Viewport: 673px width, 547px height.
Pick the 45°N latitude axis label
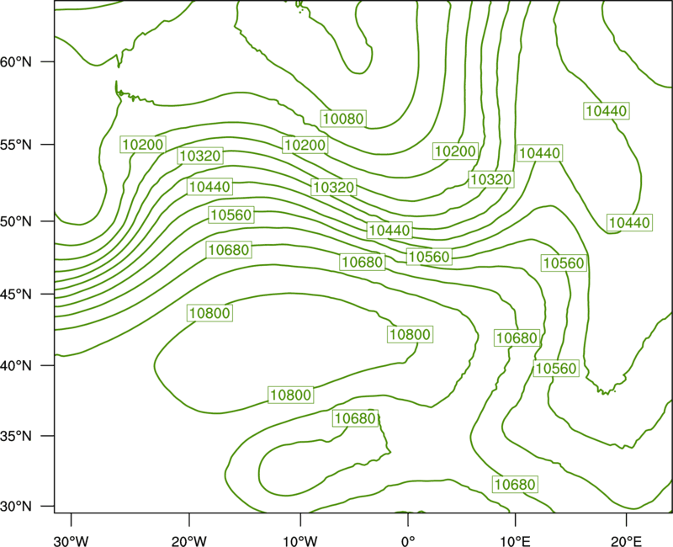tap(16, 295)
